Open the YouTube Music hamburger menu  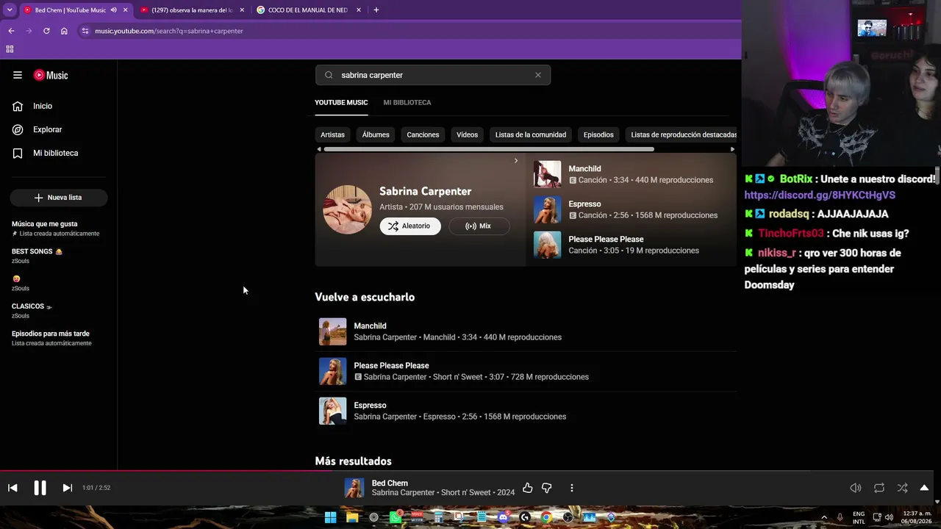coord(18,75)
